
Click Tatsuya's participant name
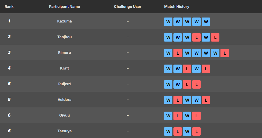pos(65,131)
